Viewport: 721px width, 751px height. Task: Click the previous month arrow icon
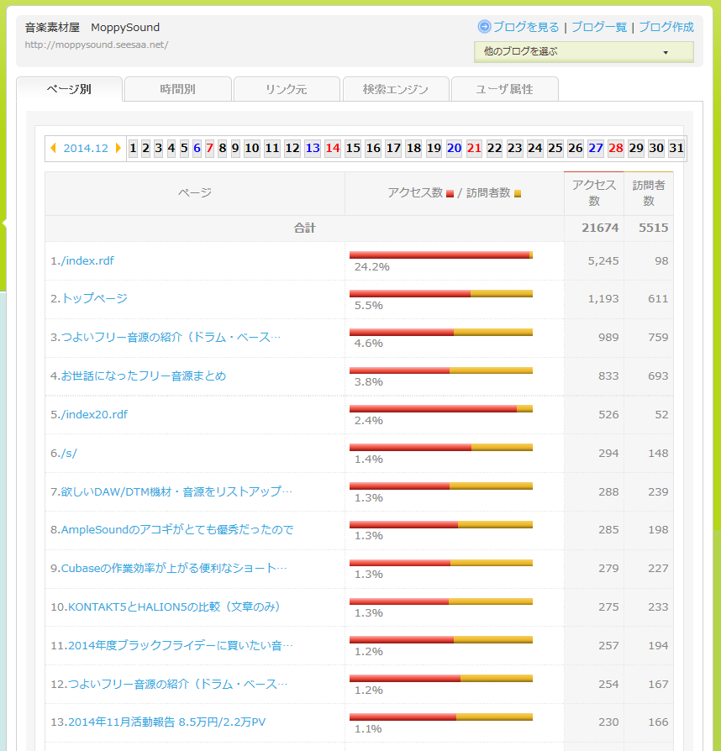click(x=54, y=149)
